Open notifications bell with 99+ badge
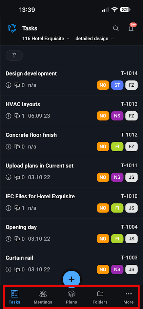143x309 pixels. pos(132,28)
